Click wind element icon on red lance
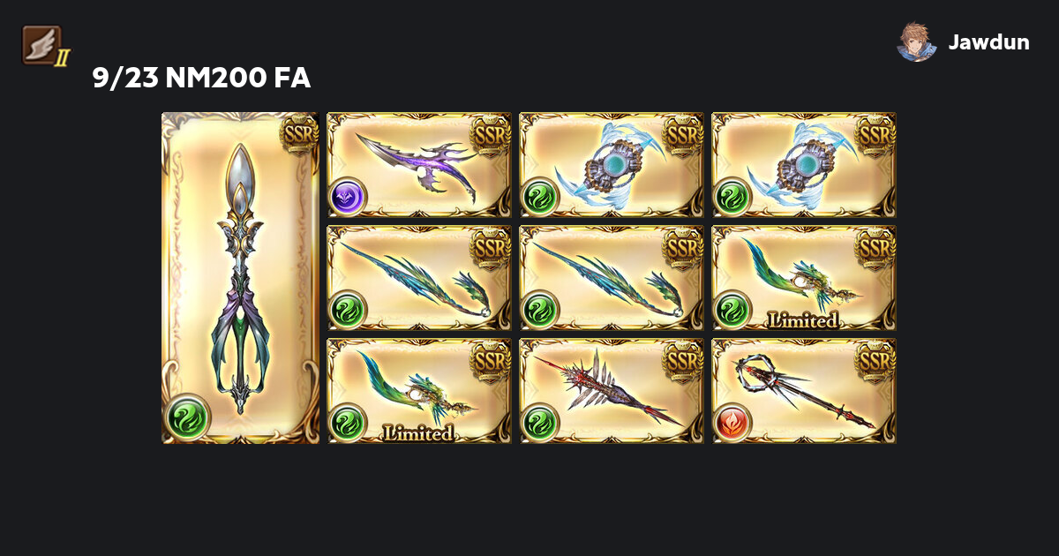Image resolution: width=1059 pixels, height=556 pixels. pos(540,422)
